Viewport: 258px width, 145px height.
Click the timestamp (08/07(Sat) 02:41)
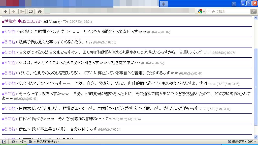pos(219,109)
